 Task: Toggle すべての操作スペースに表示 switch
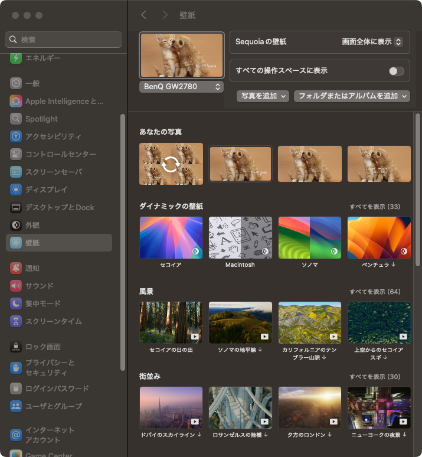(x=397, y=71)
